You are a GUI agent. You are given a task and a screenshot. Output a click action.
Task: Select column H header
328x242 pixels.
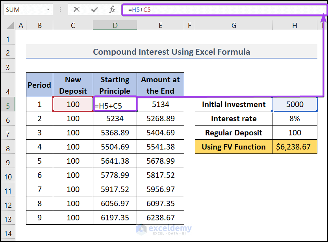coord(295,25)
